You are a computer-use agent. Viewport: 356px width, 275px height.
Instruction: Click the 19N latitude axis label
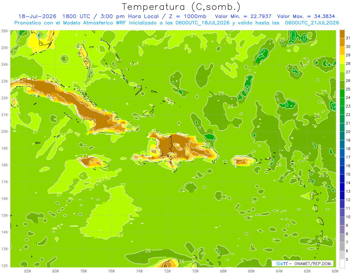coord(4,148)
